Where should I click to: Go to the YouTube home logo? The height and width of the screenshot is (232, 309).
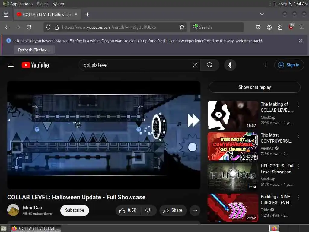click(x=35, y=65)
